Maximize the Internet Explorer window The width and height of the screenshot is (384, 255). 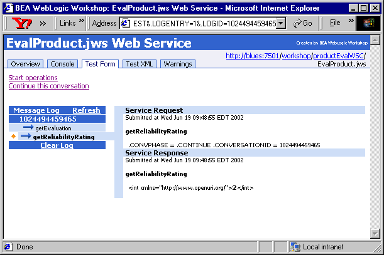click(364, 8)
